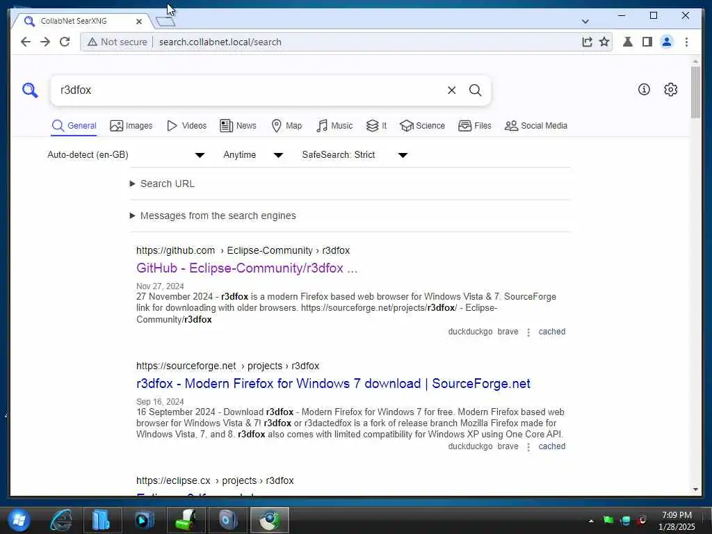The width and height of the screenshot is (712, 534).
Task: Switch to the News category
Action: pos(238,126)
